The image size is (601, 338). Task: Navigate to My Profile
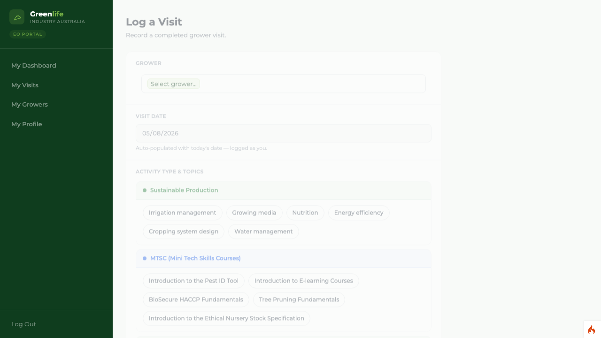pos(27,124)
